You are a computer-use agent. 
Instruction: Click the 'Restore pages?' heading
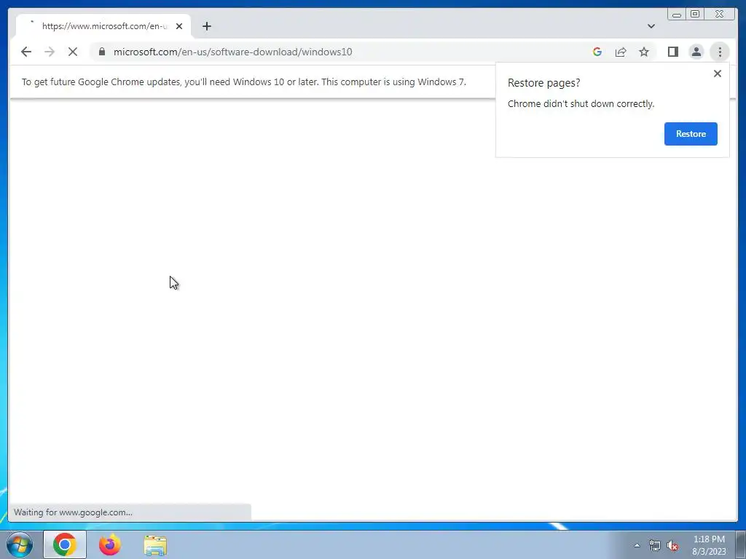point(543,83)
